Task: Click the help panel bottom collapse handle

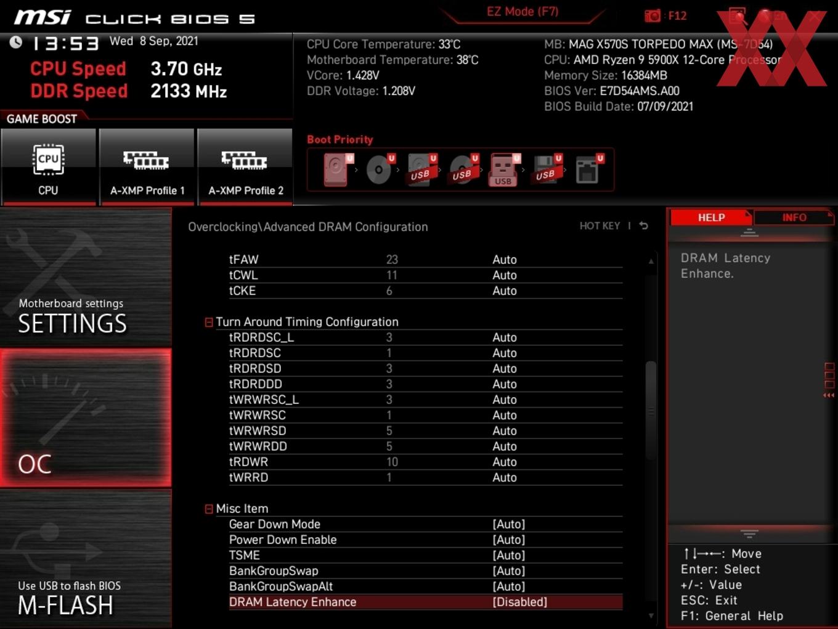Action: pos(749,533)
